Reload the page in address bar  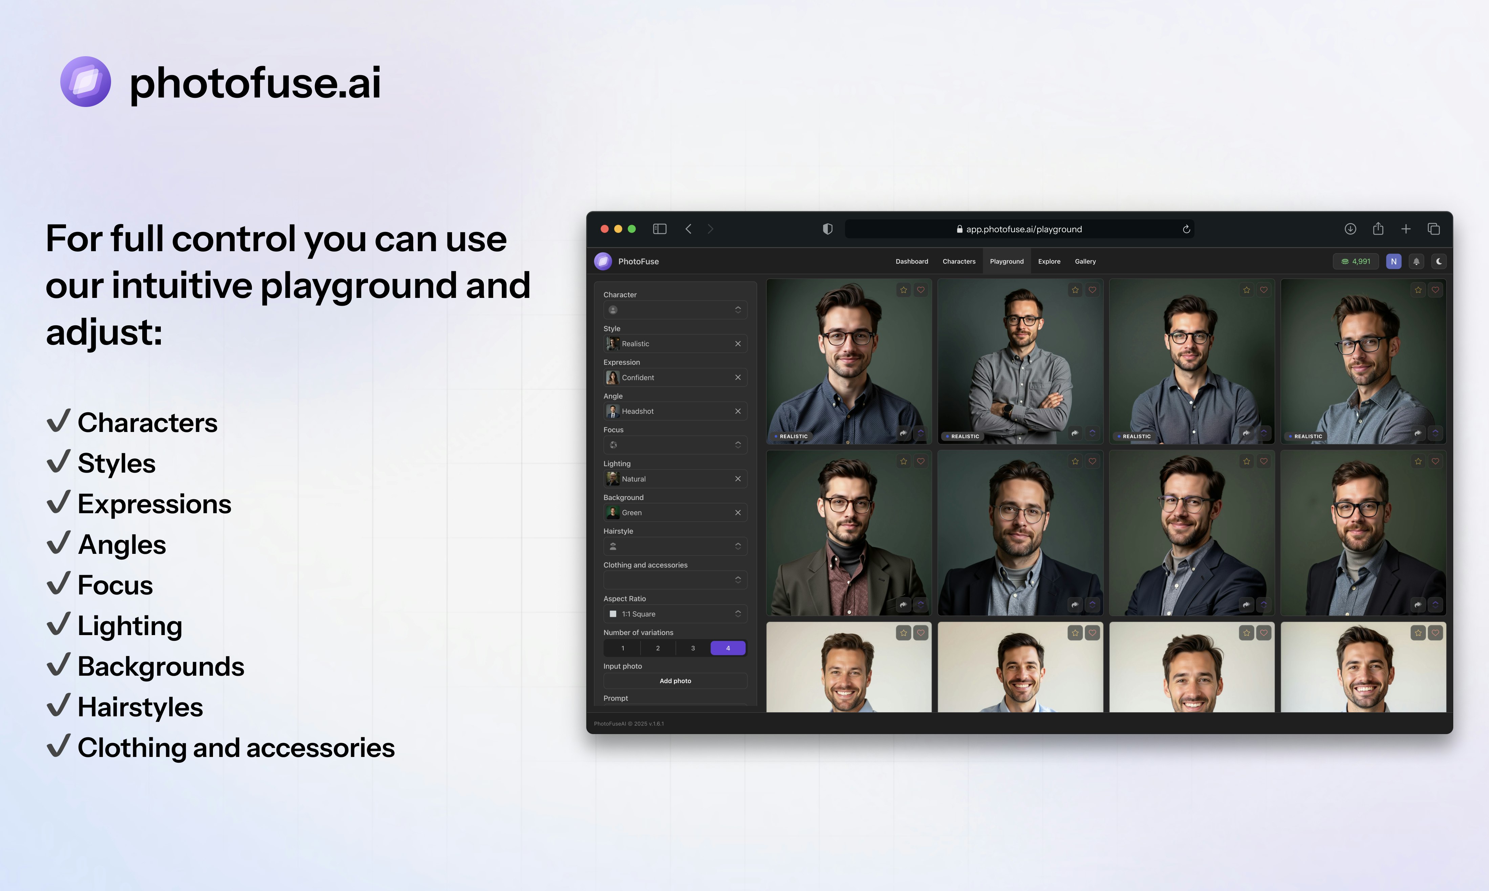coord(1186,230)
